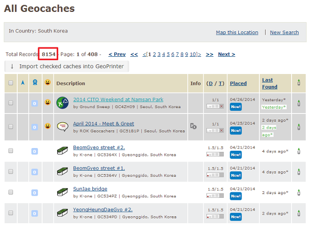Open results page 4
This screenshot has width=318, height=227.
click(163, 54)
